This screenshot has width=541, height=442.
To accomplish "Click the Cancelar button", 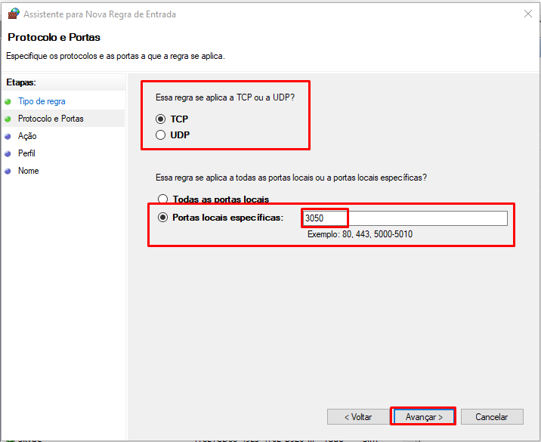I will point(491,417).
